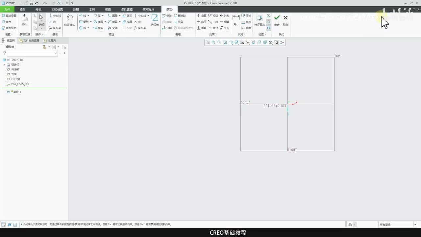Open the 线 tool dropdown arrow
This screenshot has height=237, width=421.
point(88,15)
